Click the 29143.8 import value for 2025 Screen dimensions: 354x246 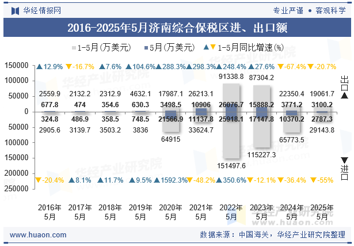click(x=322, y=130)
